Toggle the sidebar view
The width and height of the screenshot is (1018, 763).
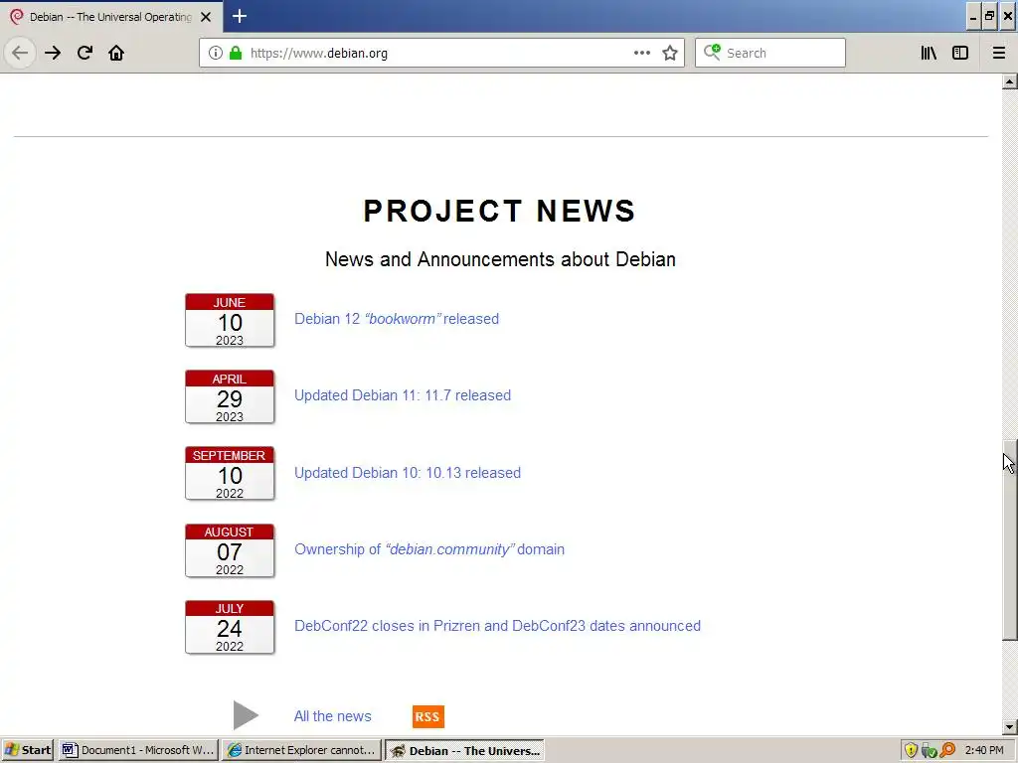tap(960, 53)
